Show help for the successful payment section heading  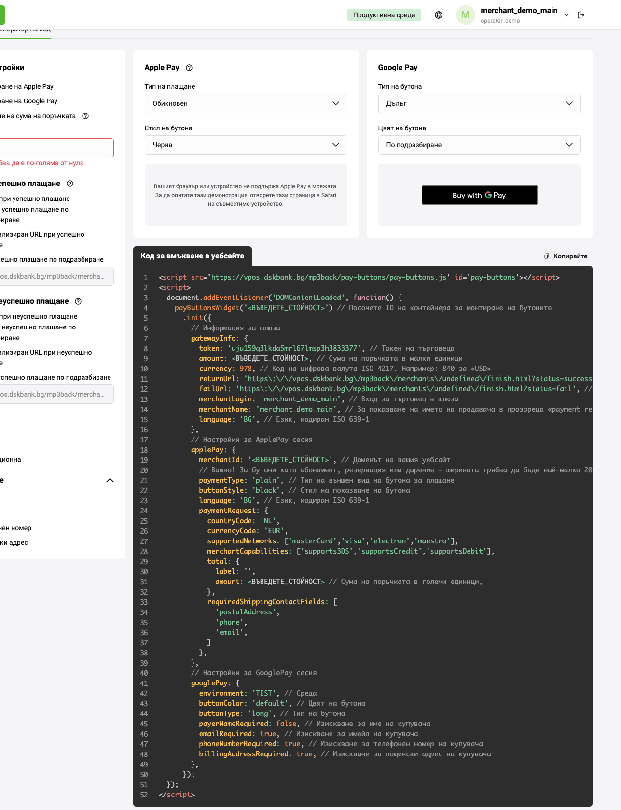click(x=70, y=184)
